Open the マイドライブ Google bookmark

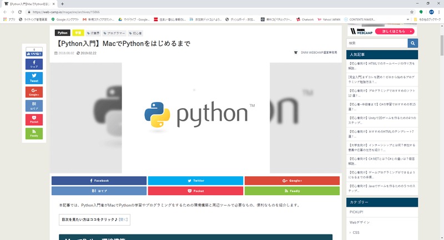pos(134,19)
